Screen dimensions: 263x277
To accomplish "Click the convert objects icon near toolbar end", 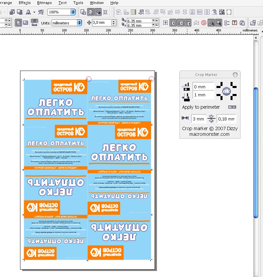I will pos(222,12).
